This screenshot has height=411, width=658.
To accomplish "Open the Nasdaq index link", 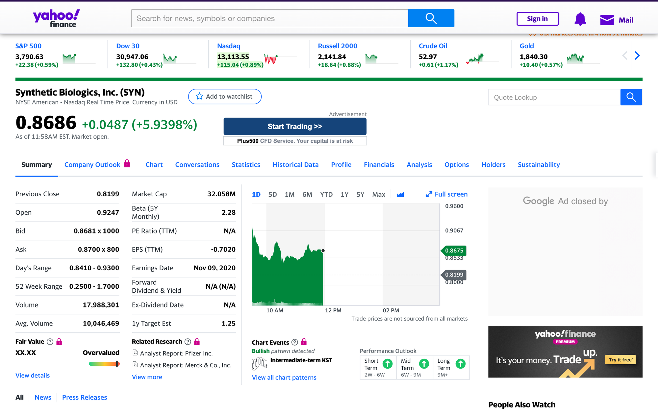I will coord(229,46).
